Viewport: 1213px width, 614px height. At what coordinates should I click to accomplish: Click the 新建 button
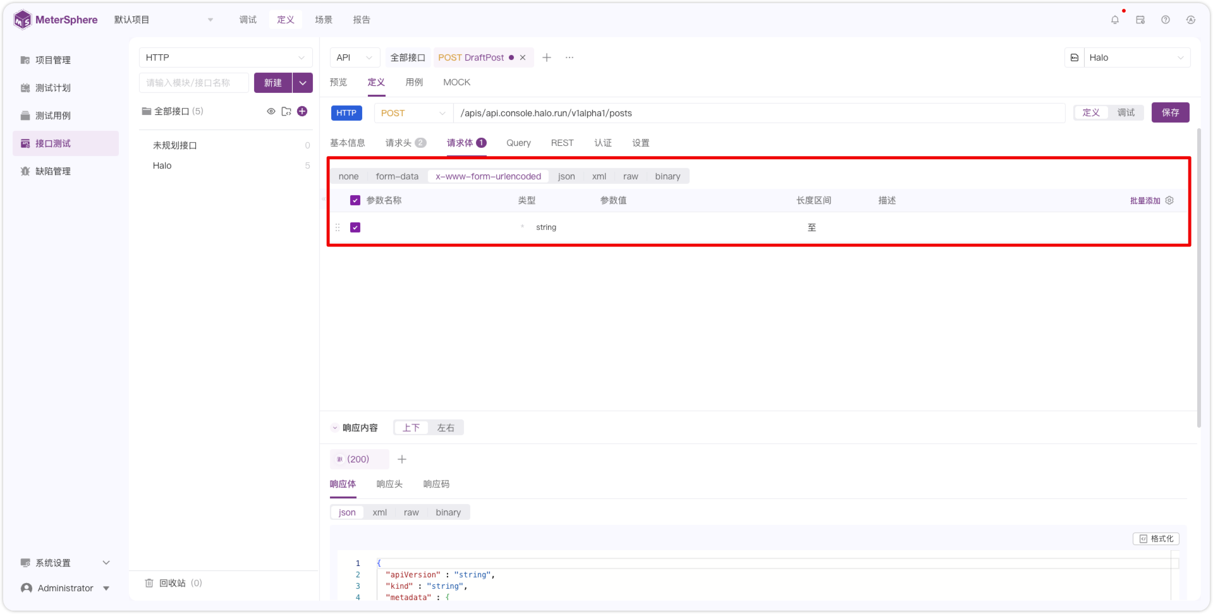273,83
